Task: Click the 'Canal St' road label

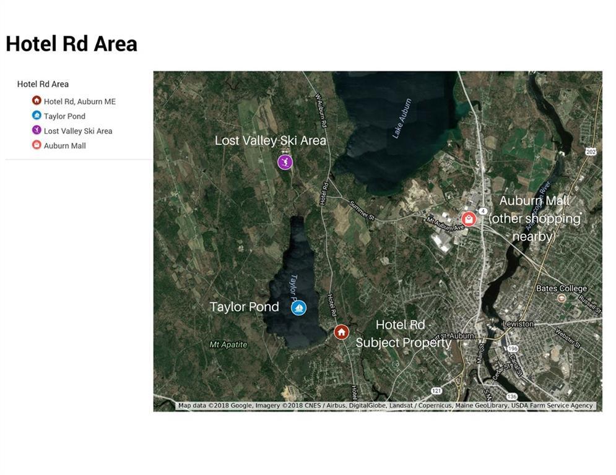Action: pyautogui.click(x=516, y=365)
